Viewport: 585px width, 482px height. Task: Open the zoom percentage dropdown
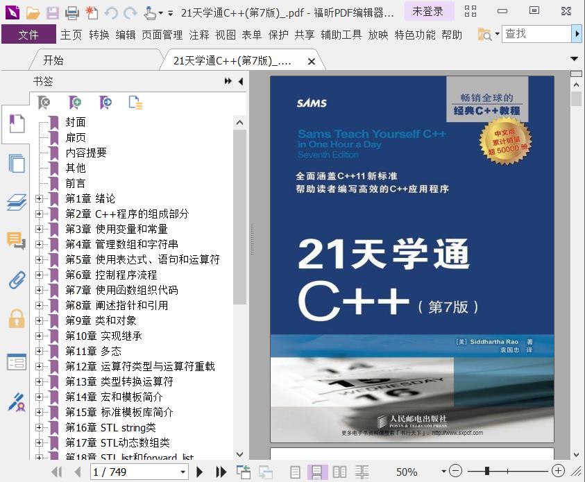pyautogui.click(x=443, y=472)
